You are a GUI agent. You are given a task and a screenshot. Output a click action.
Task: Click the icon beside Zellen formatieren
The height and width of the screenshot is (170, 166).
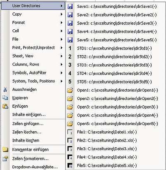point(5,159)
